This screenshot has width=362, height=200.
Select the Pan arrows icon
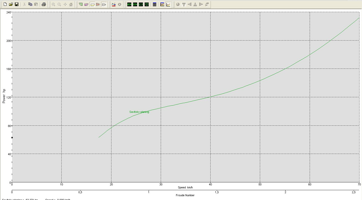[65, 4]
